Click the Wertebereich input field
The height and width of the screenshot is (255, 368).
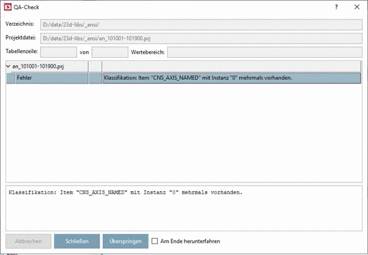pyautogui.click(x=265, y=52)
